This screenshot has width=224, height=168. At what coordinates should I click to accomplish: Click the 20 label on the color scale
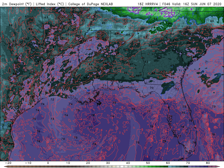88,163
